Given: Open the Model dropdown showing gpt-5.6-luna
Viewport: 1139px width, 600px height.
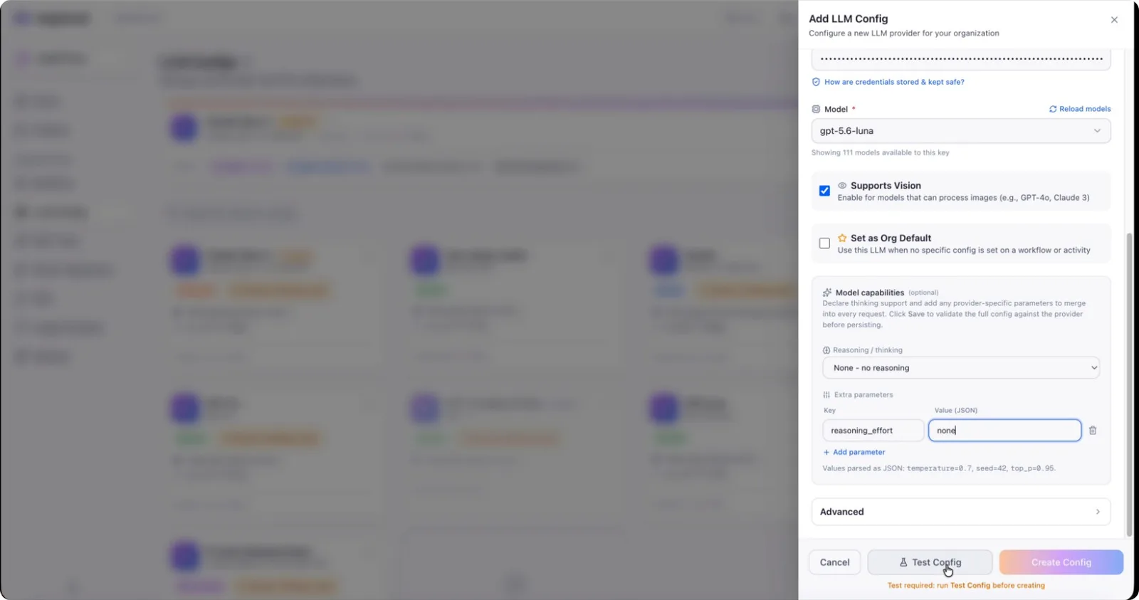Looking at the screenshot, I should 961,131.
